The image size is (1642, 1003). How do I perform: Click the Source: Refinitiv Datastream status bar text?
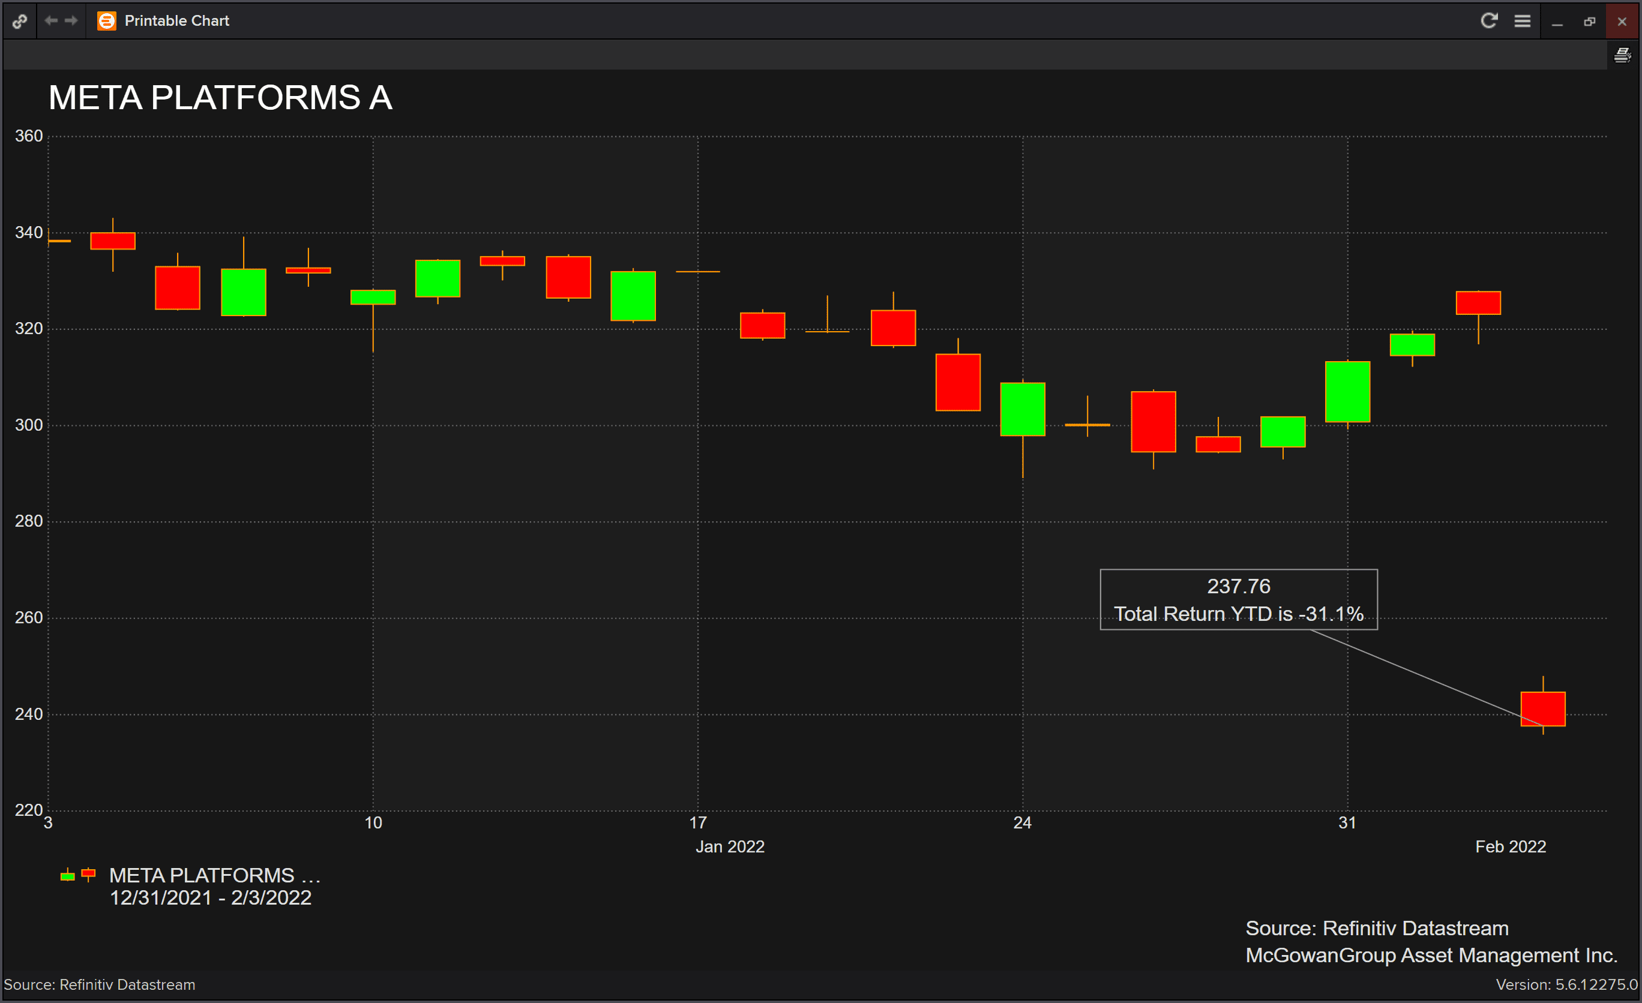click(x=99, y=985)
